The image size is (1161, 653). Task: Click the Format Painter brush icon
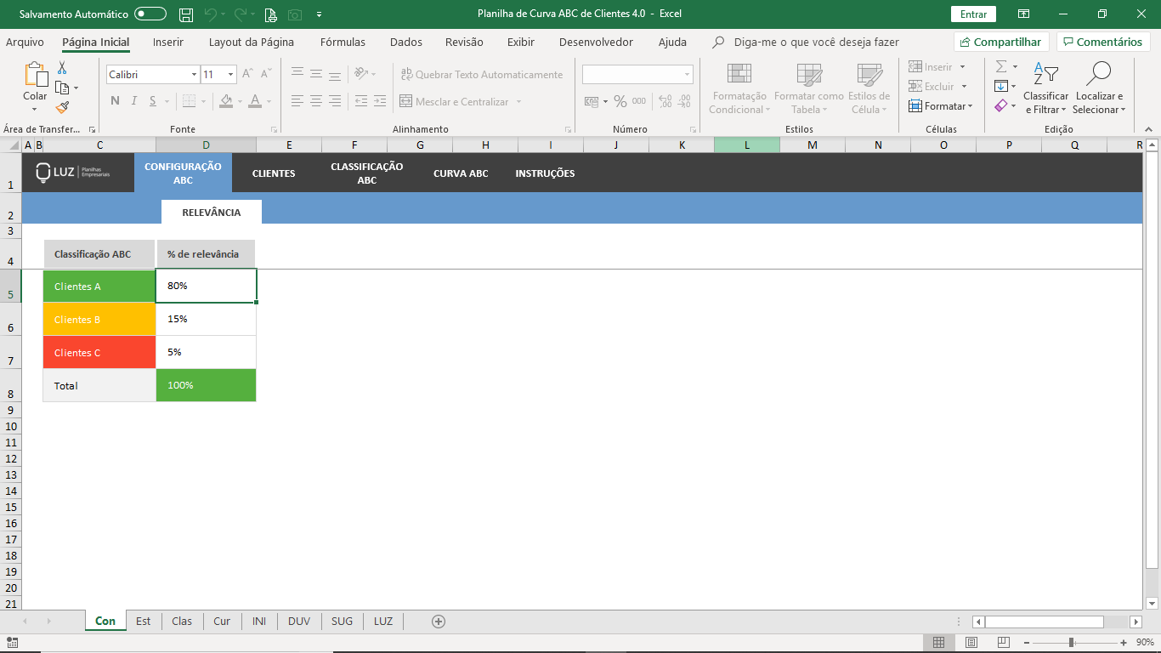pyautogui.click(x=62, y=107)
